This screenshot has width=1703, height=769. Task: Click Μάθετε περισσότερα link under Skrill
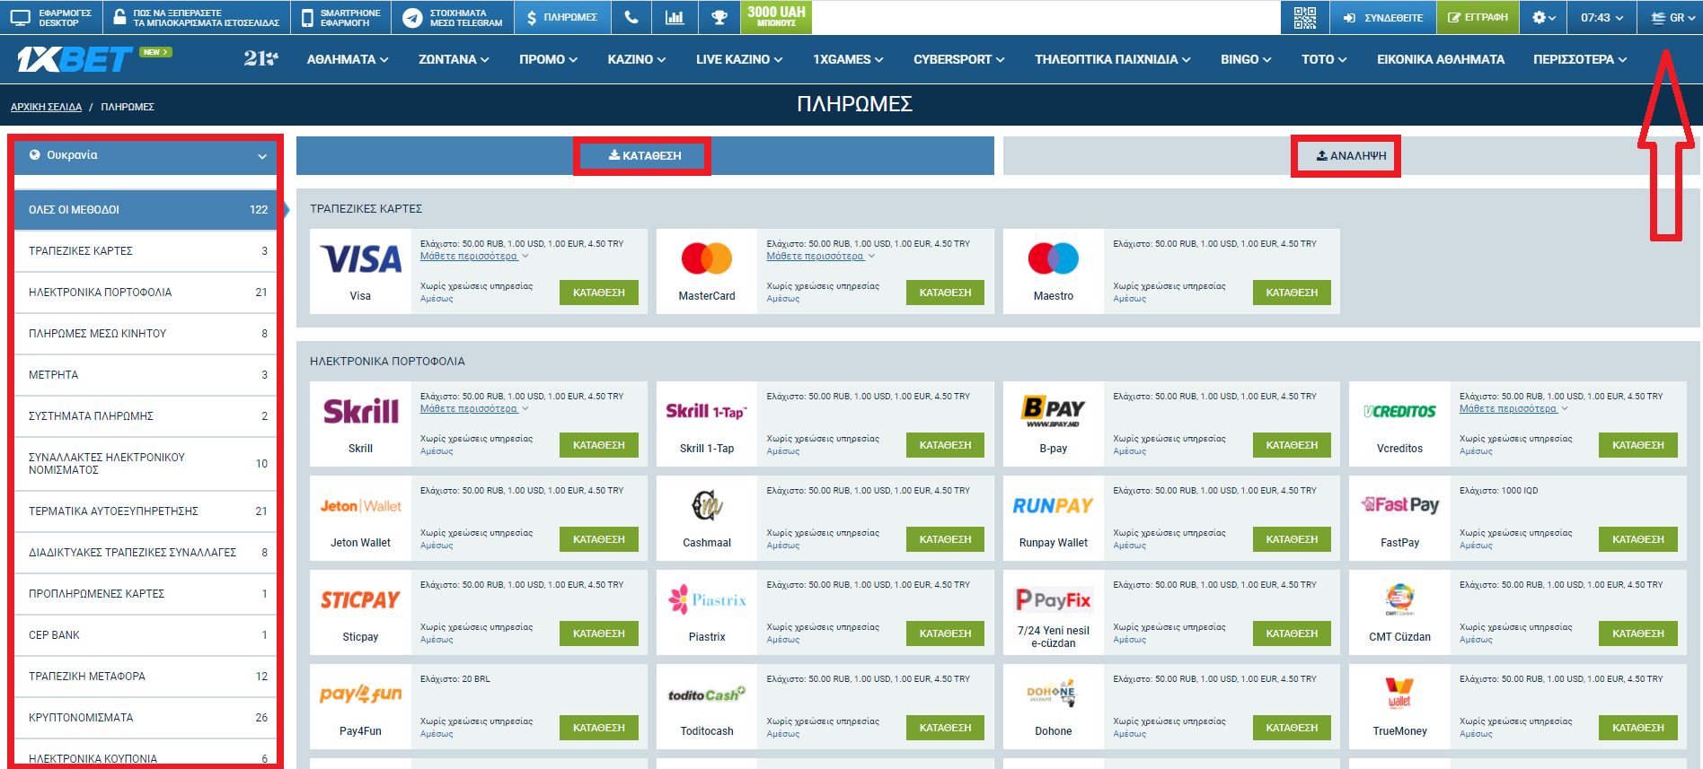pos(469,409)
